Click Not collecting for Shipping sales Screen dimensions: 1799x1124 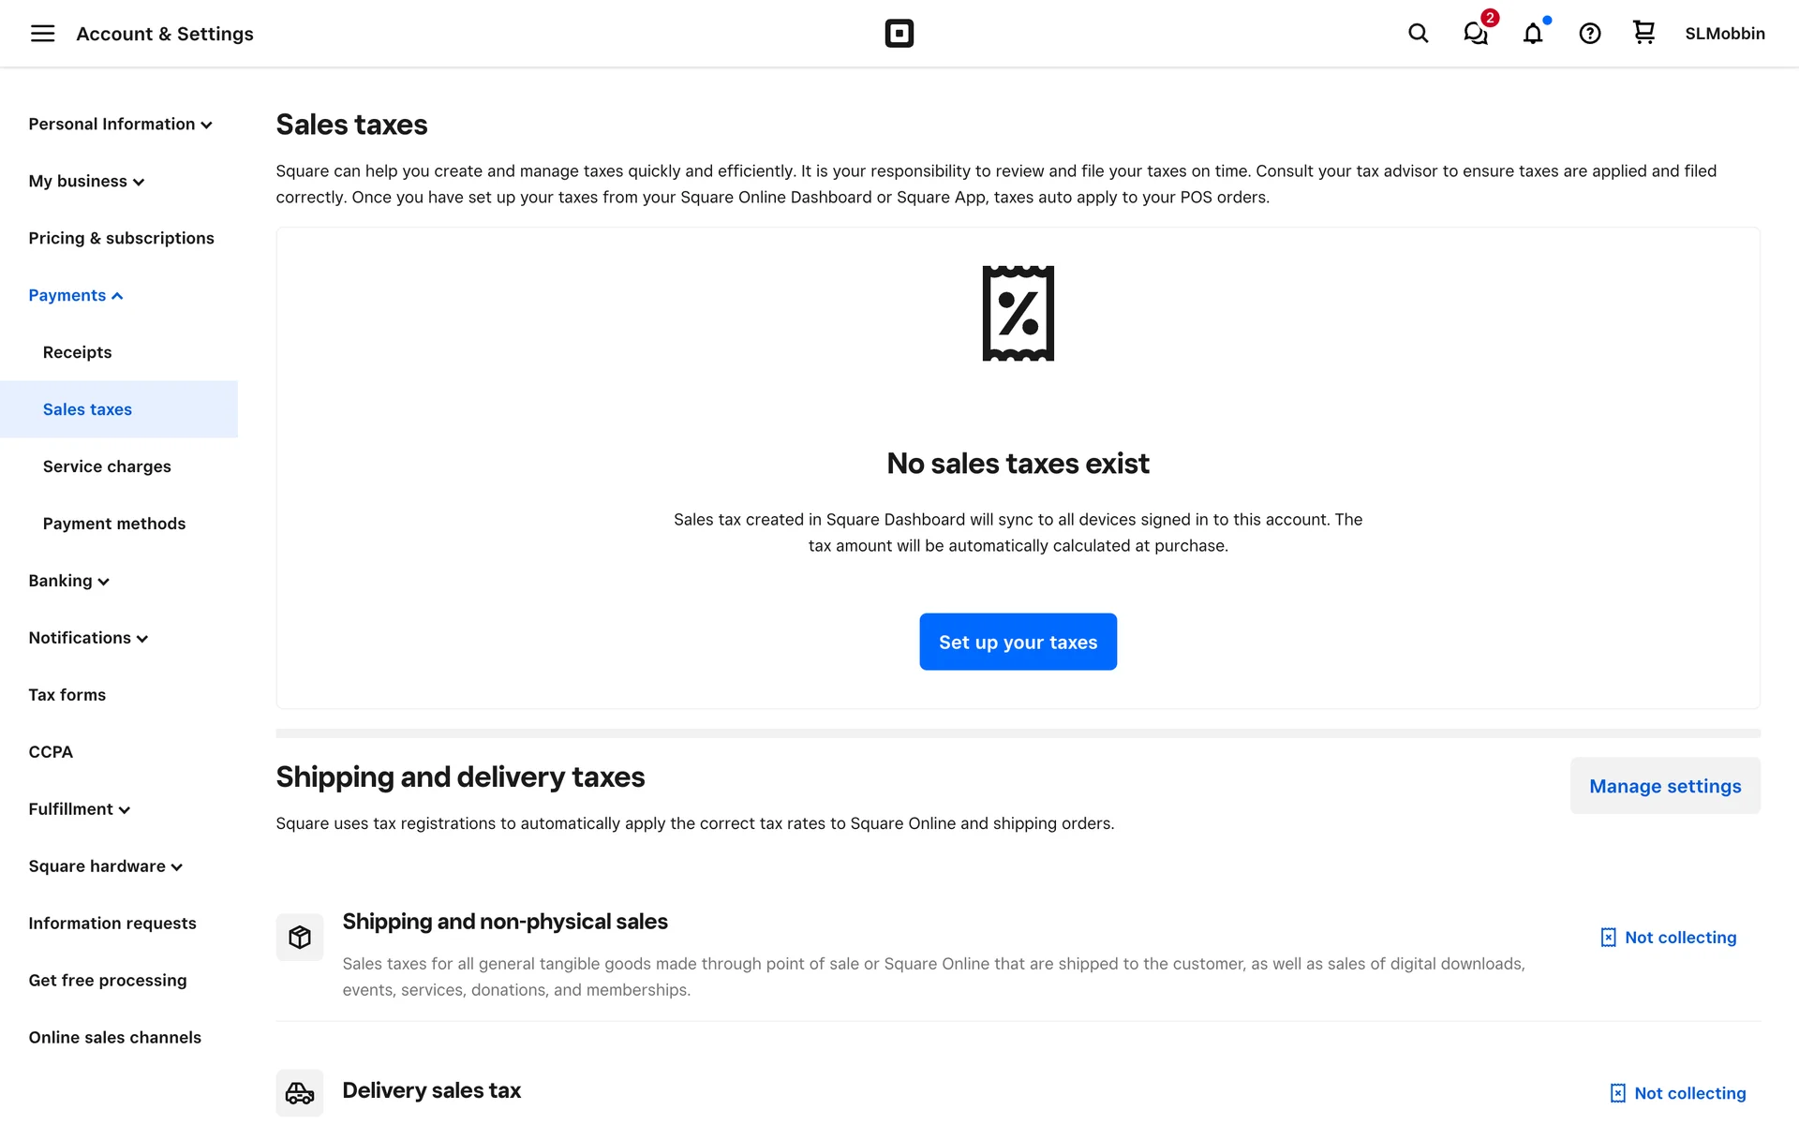coord(1669,938)
